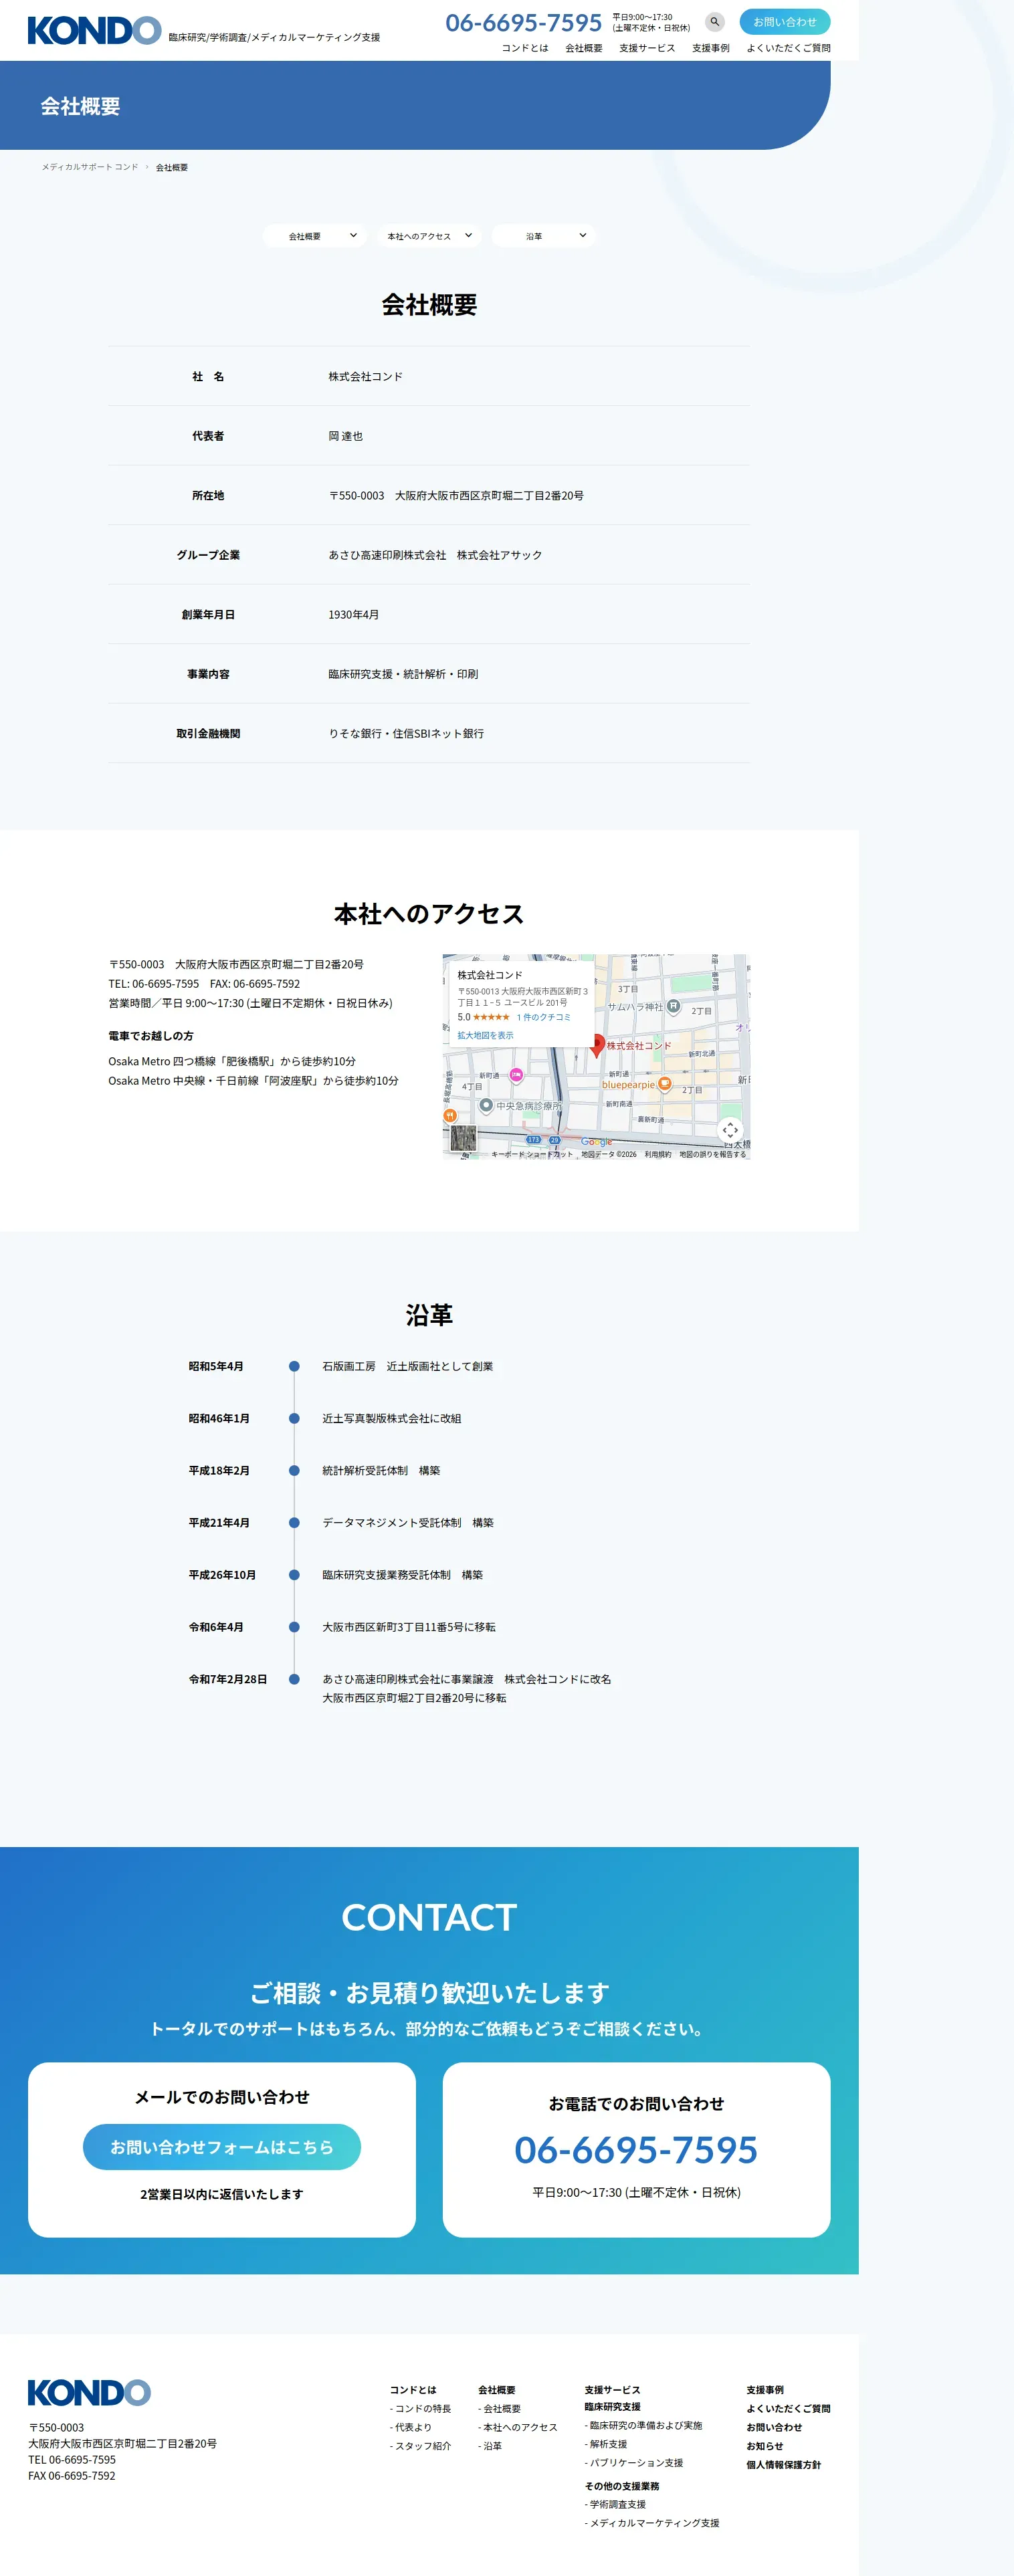The width and height of the screenshot is (1014, 2576).
Task: Click the footer その他の支援業務 heading
Action: click(x=622, y=2486)
